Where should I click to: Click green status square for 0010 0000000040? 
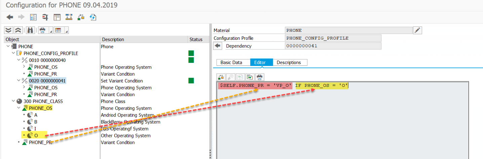(x=191, y=60)
